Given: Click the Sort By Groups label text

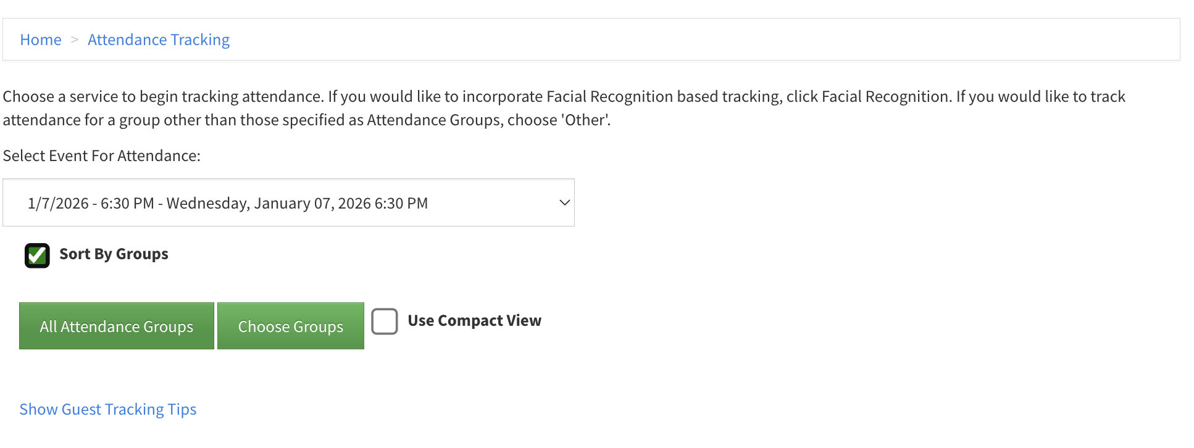Looking at the screenshot, I should 114,254.
